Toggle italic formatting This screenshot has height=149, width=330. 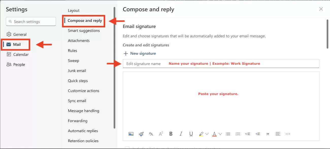tap(181, 134)
